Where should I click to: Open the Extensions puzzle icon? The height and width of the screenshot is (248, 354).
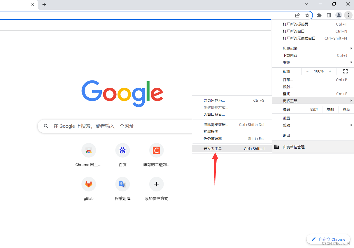tap(319, 15)
